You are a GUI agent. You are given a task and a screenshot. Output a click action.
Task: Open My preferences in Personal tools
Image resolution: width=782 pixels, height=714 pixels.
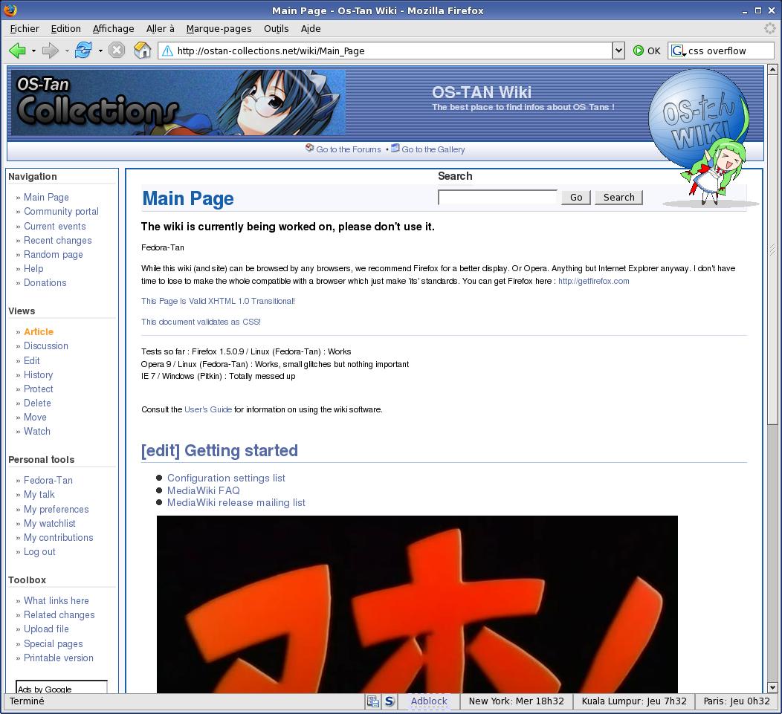click(x=56, y=509)
